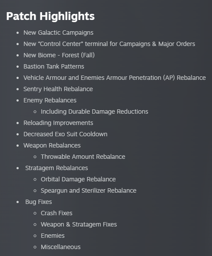Image resolution: width=212 pixels, height=256 pixels.
Task: Click the Bug Fixes bullet
Action: [39, 202]
